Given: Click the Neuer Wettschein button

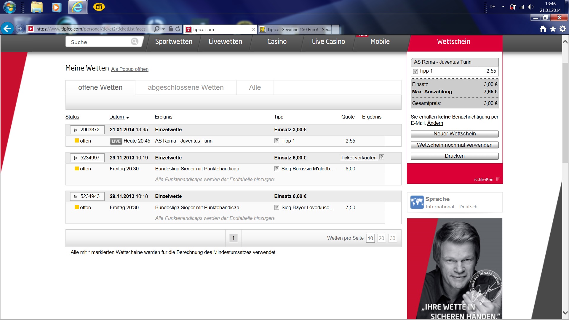Looking at the screenshot, I should (455, 134).
